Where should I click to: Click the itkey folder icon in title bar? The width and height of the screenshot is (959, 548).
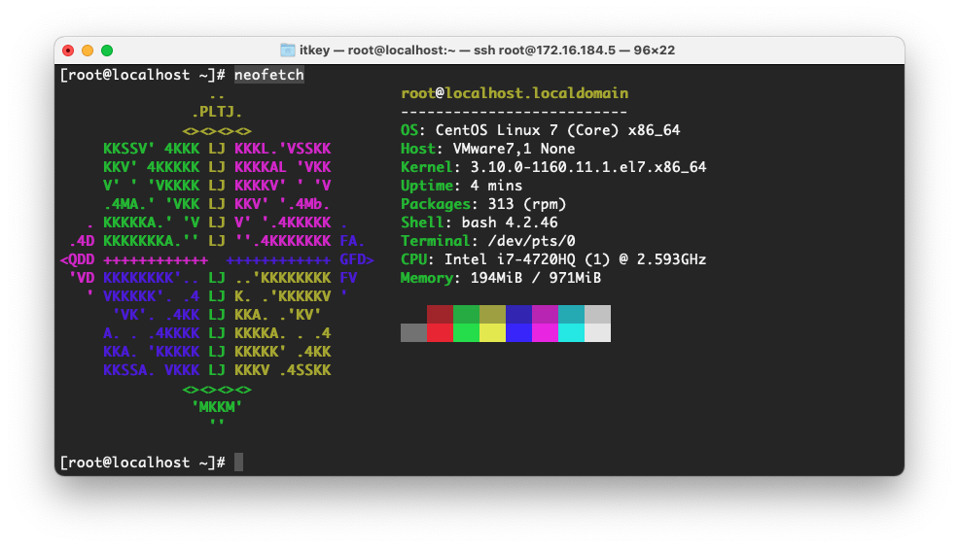[287, 51]
